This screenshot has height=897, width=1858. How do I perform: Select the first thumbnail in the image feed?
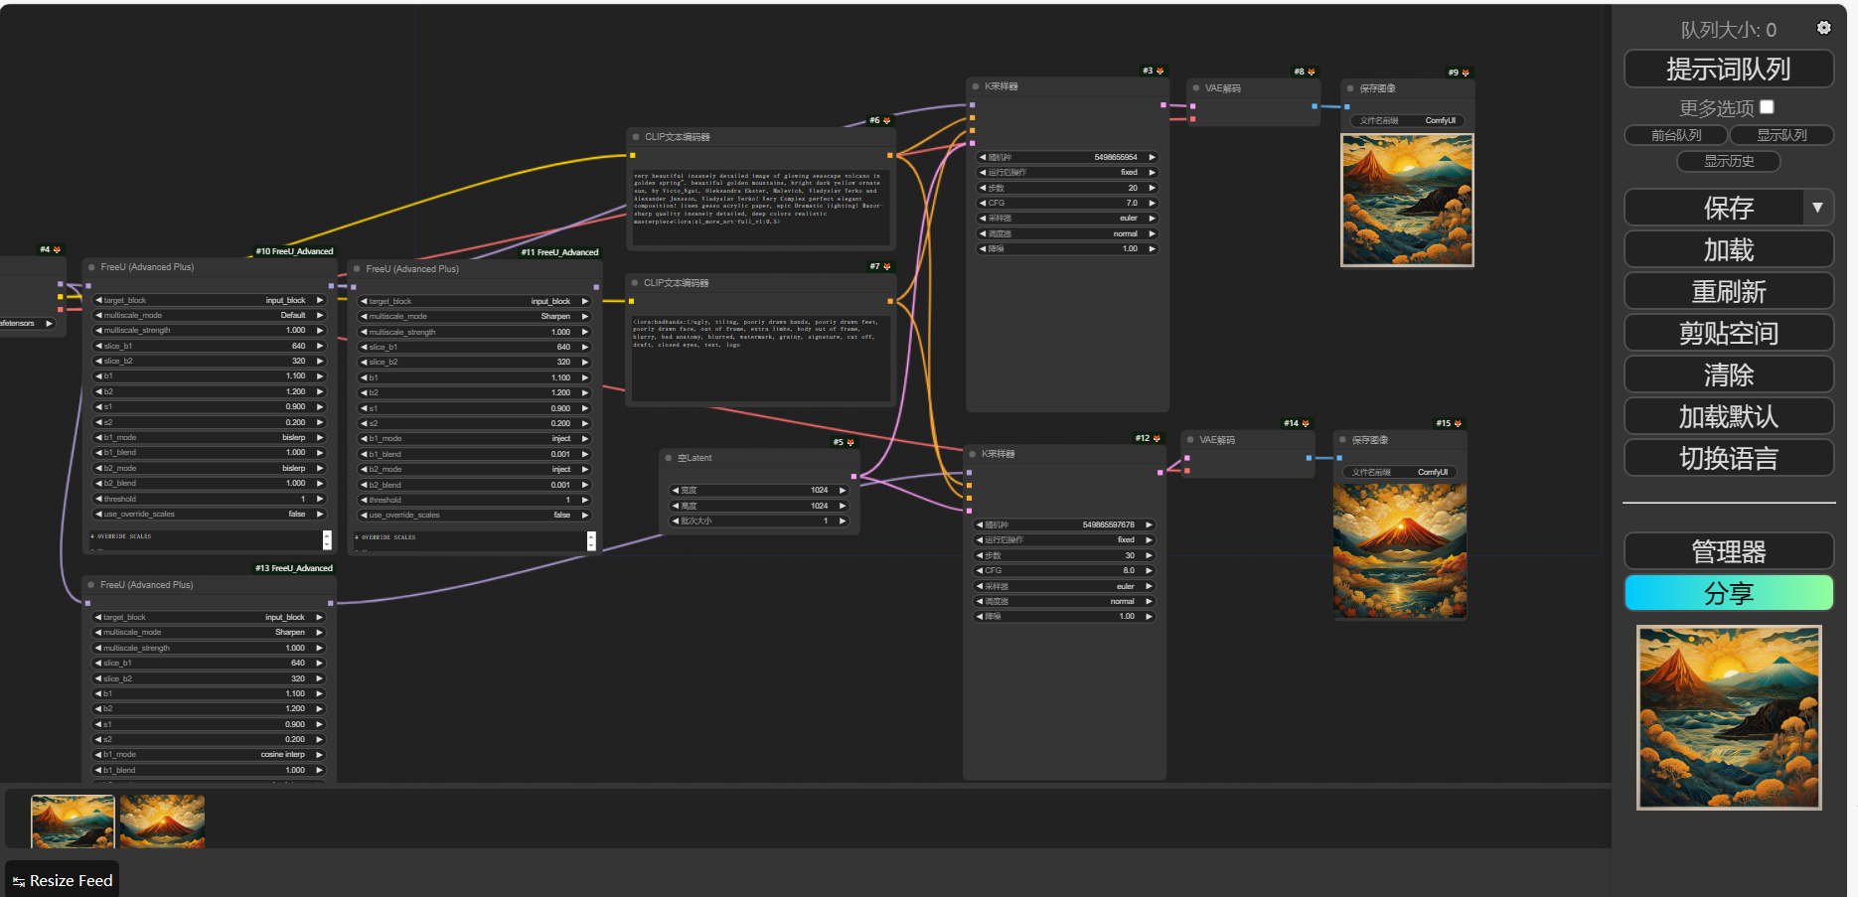[74, 821]
